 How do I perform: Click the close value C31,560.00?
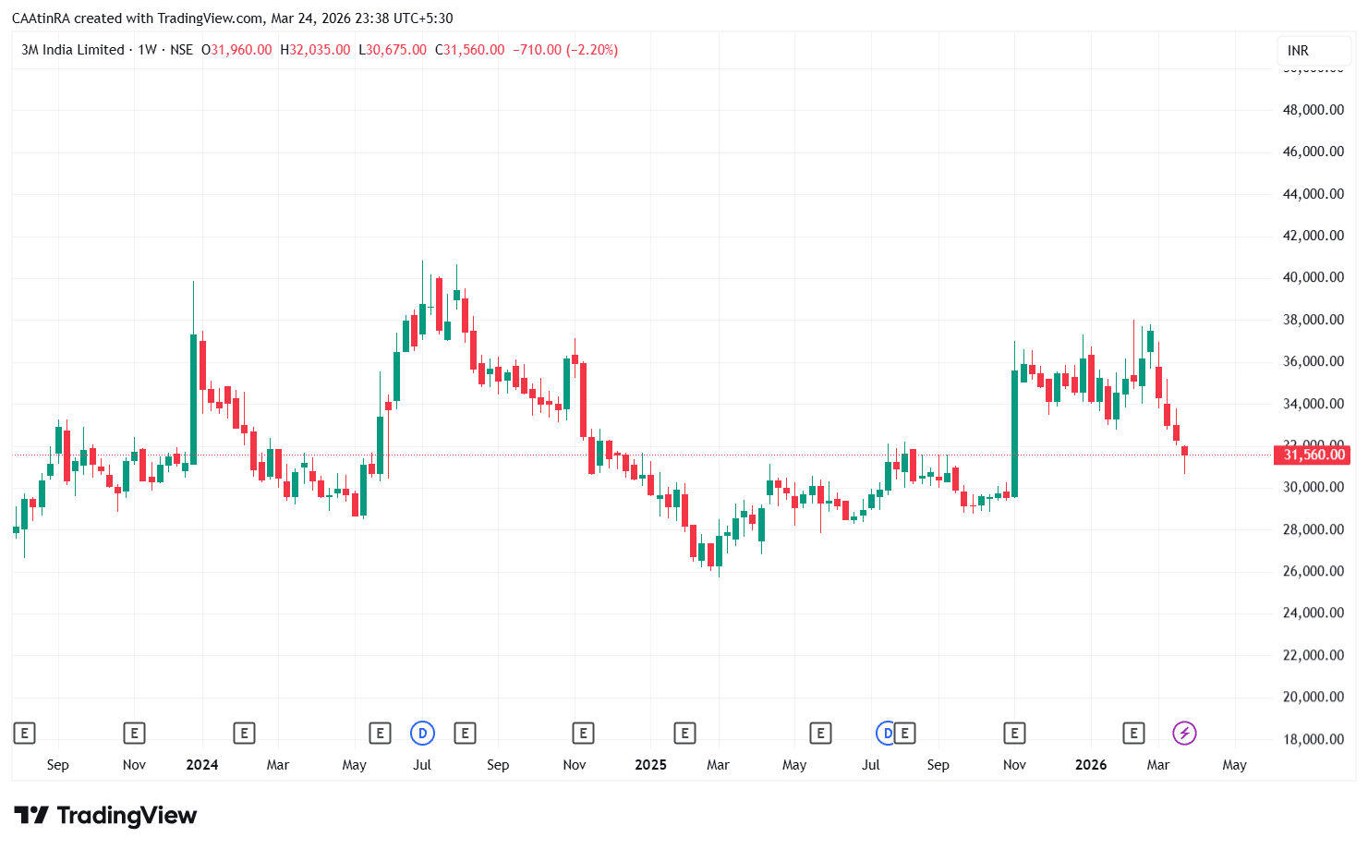[470, 50]
